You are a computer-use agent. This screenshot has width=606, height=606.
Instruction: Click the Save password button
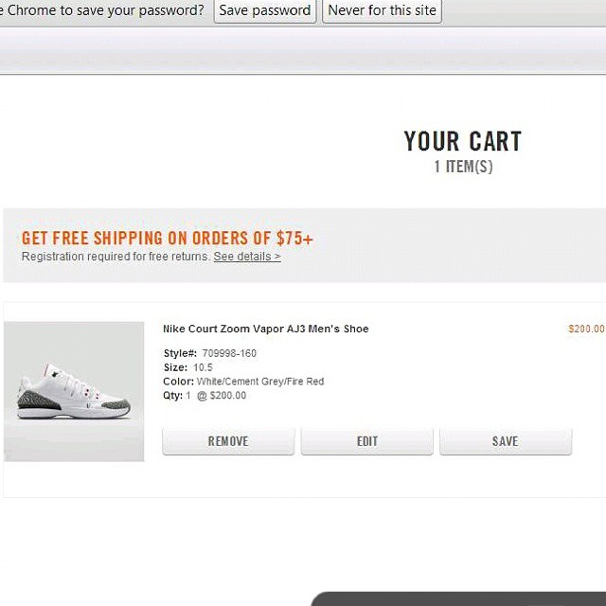click(265, 10)
